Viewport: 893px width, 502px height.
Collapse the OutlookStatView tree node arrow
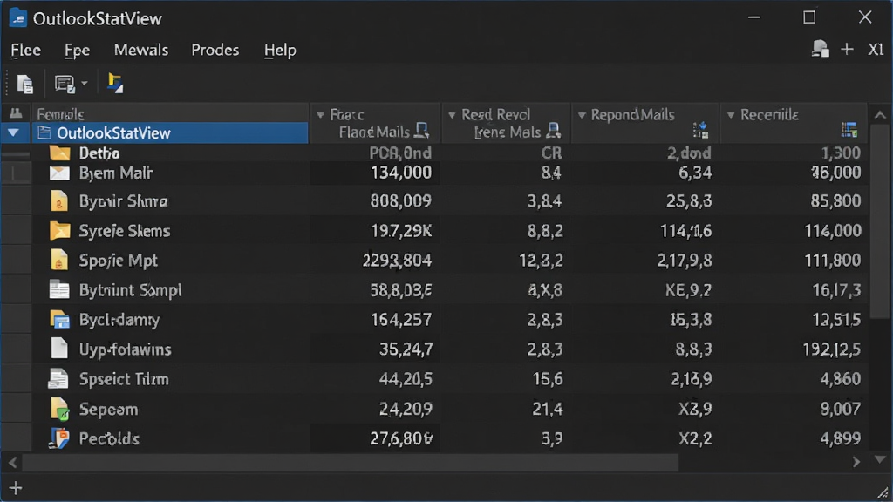[13, 133]
